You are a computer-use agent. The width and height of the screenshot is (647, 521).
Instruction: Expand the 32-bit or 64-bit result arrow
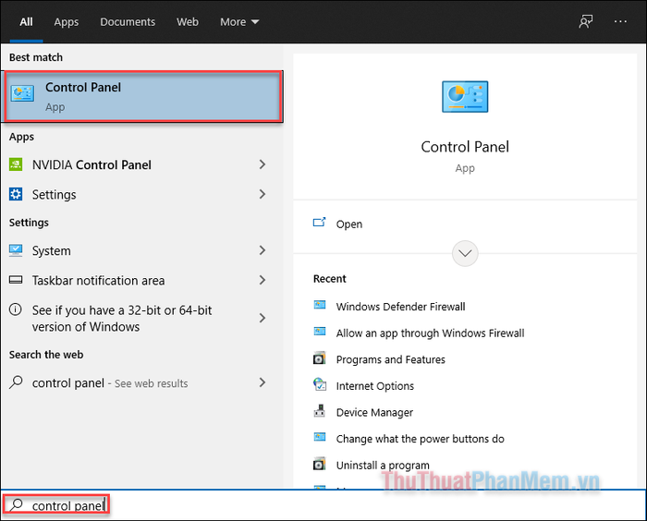[262, 318]
